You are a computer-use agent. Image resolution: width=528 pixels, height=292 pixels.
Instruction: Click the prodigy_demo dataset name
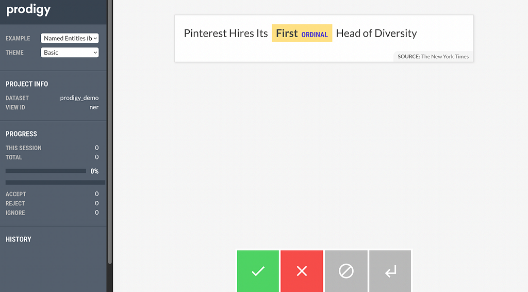pos(79,98)
